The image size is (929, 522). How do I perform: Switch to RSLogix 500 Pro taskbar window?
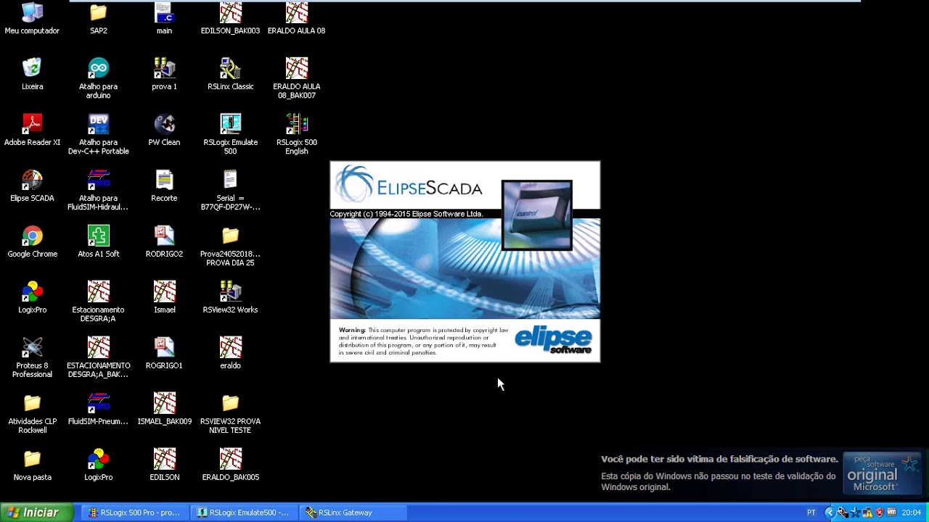pos(135,513)
